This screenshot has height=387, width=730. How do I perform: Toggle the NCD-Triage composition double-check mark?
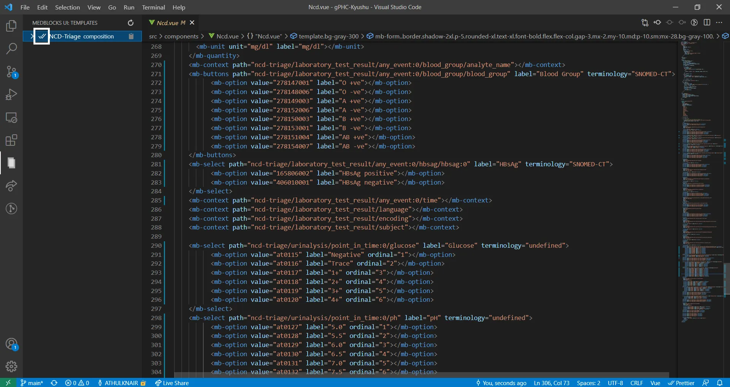(x=42, y=36)
